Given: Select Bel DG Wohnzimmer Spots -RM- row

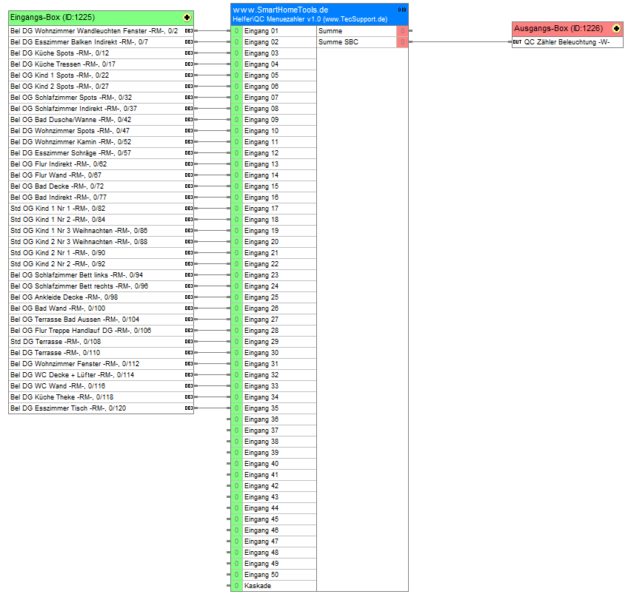Looking at the screenshot, I should click(x=101, y=131).
